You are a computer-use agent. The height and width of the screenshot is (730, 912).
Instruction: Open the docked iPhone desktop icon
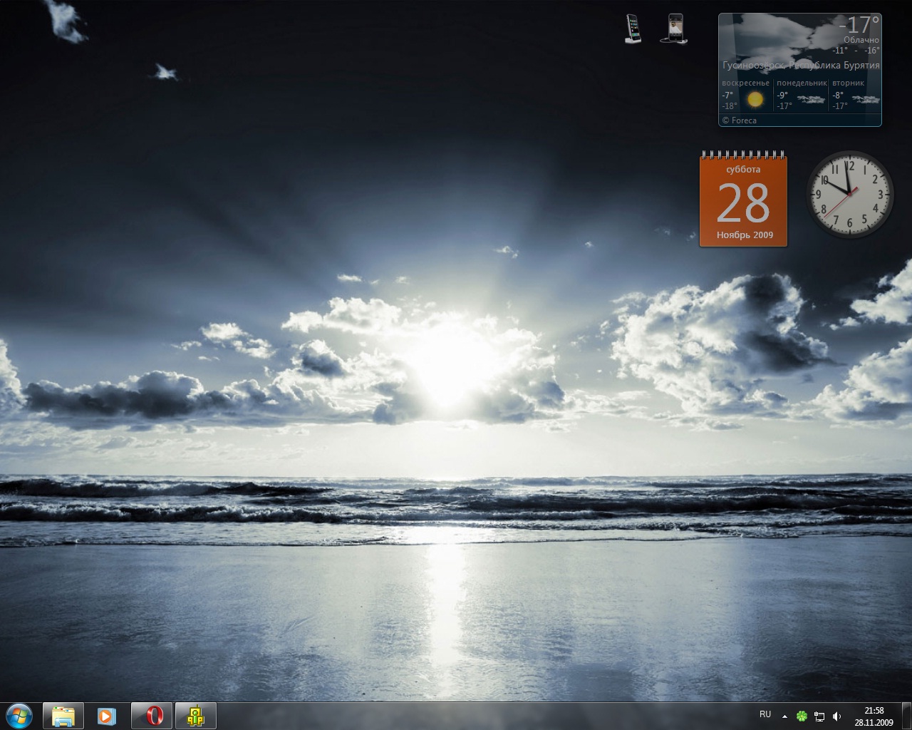pos(632,29)
